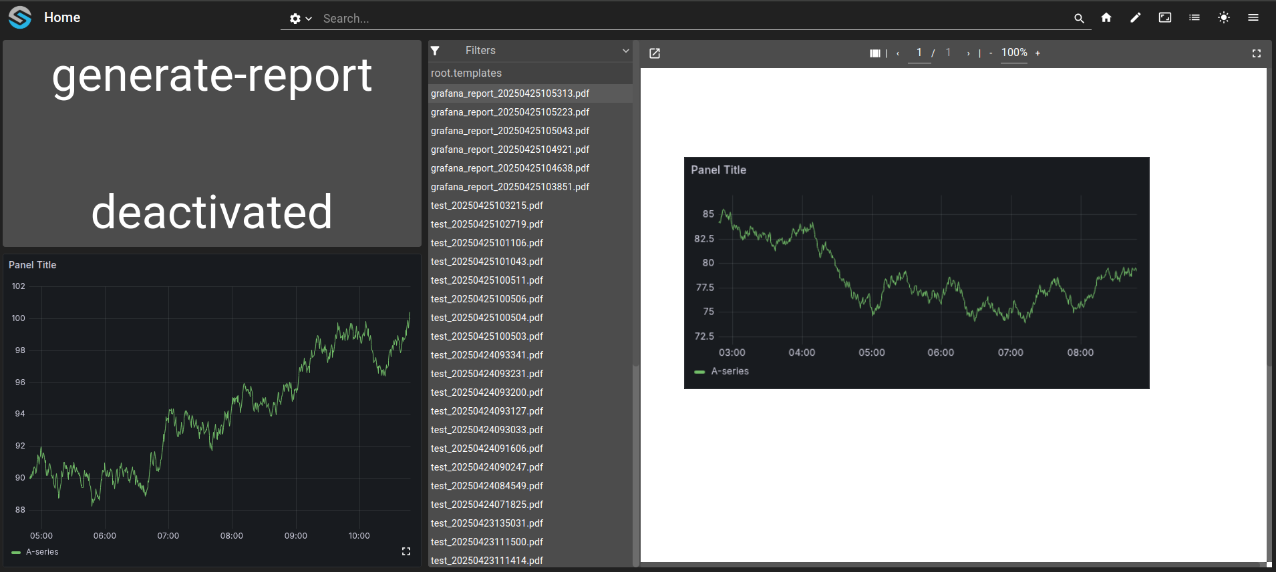Select test_20250424093200.pdf

point(530,392)
